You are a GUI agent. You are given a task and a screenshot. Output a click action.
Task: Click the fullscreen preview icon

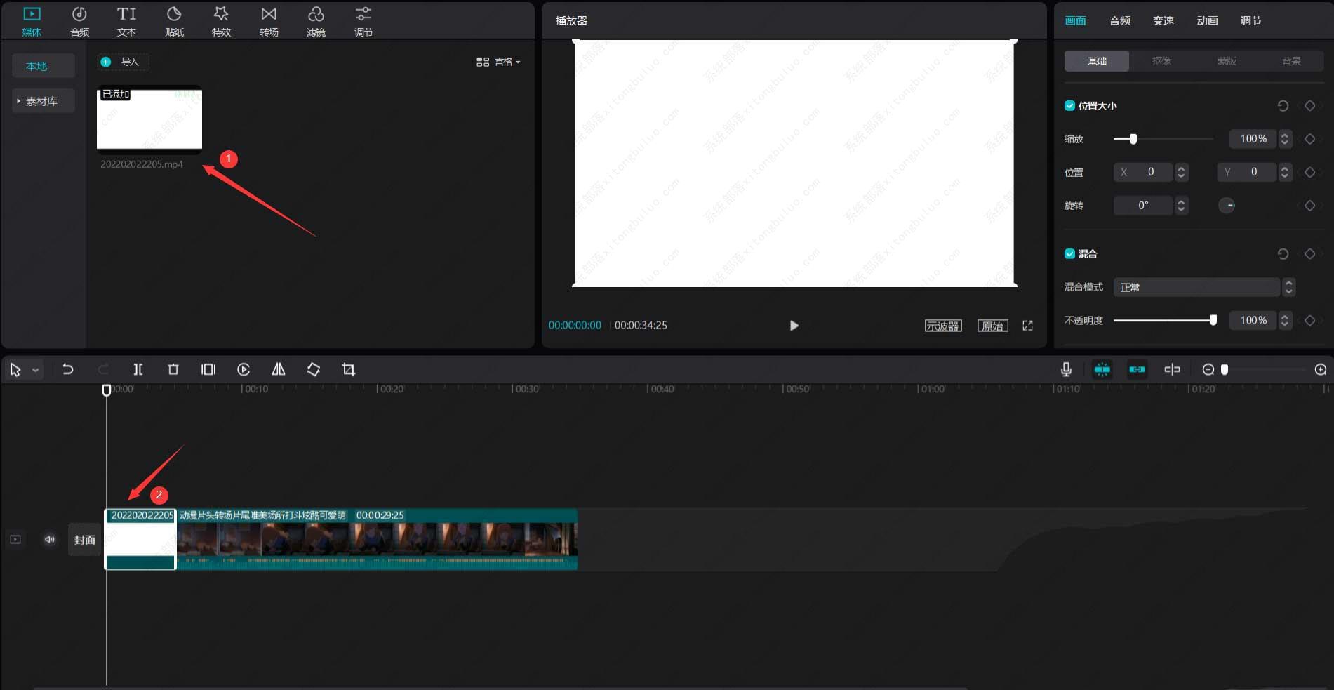tap(1027, 326)
